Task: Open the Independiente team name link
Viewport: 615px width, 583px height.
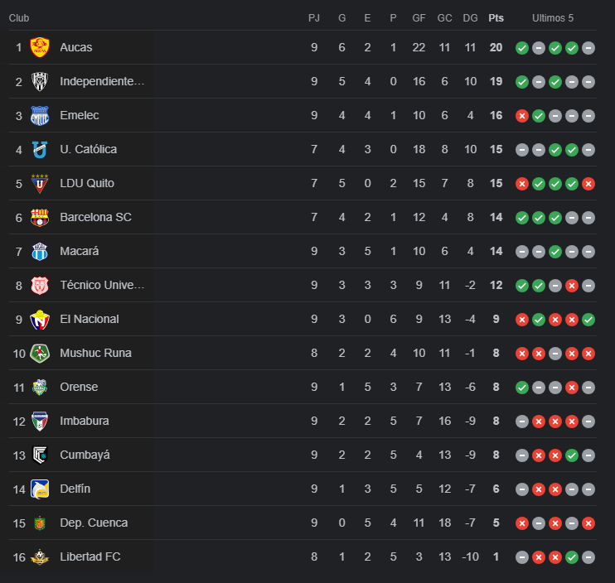Action: point(102,81)
